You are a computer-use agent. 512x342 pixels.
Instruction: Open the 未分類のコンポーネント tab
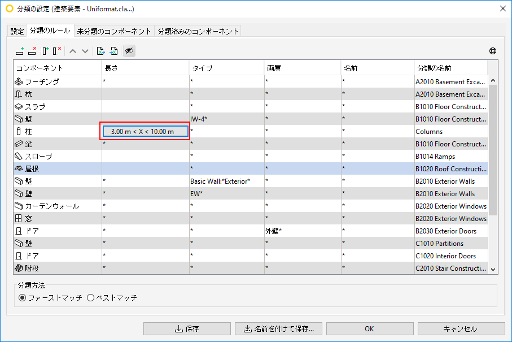coord(114,32)
